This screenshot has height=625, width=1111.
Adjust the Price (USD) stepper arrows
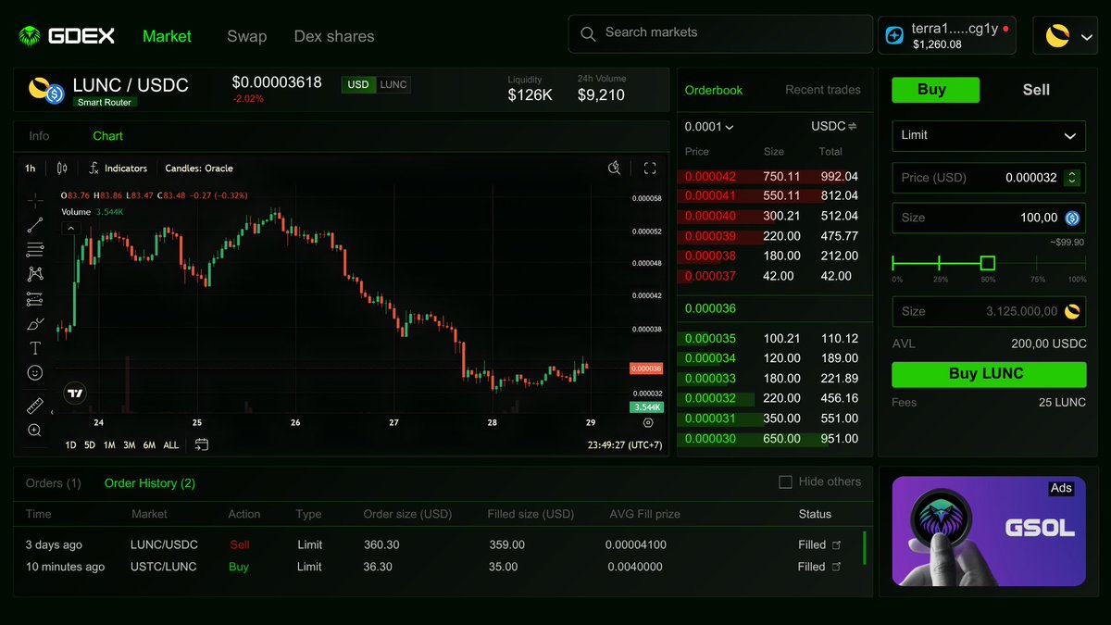click(1072, 178)
